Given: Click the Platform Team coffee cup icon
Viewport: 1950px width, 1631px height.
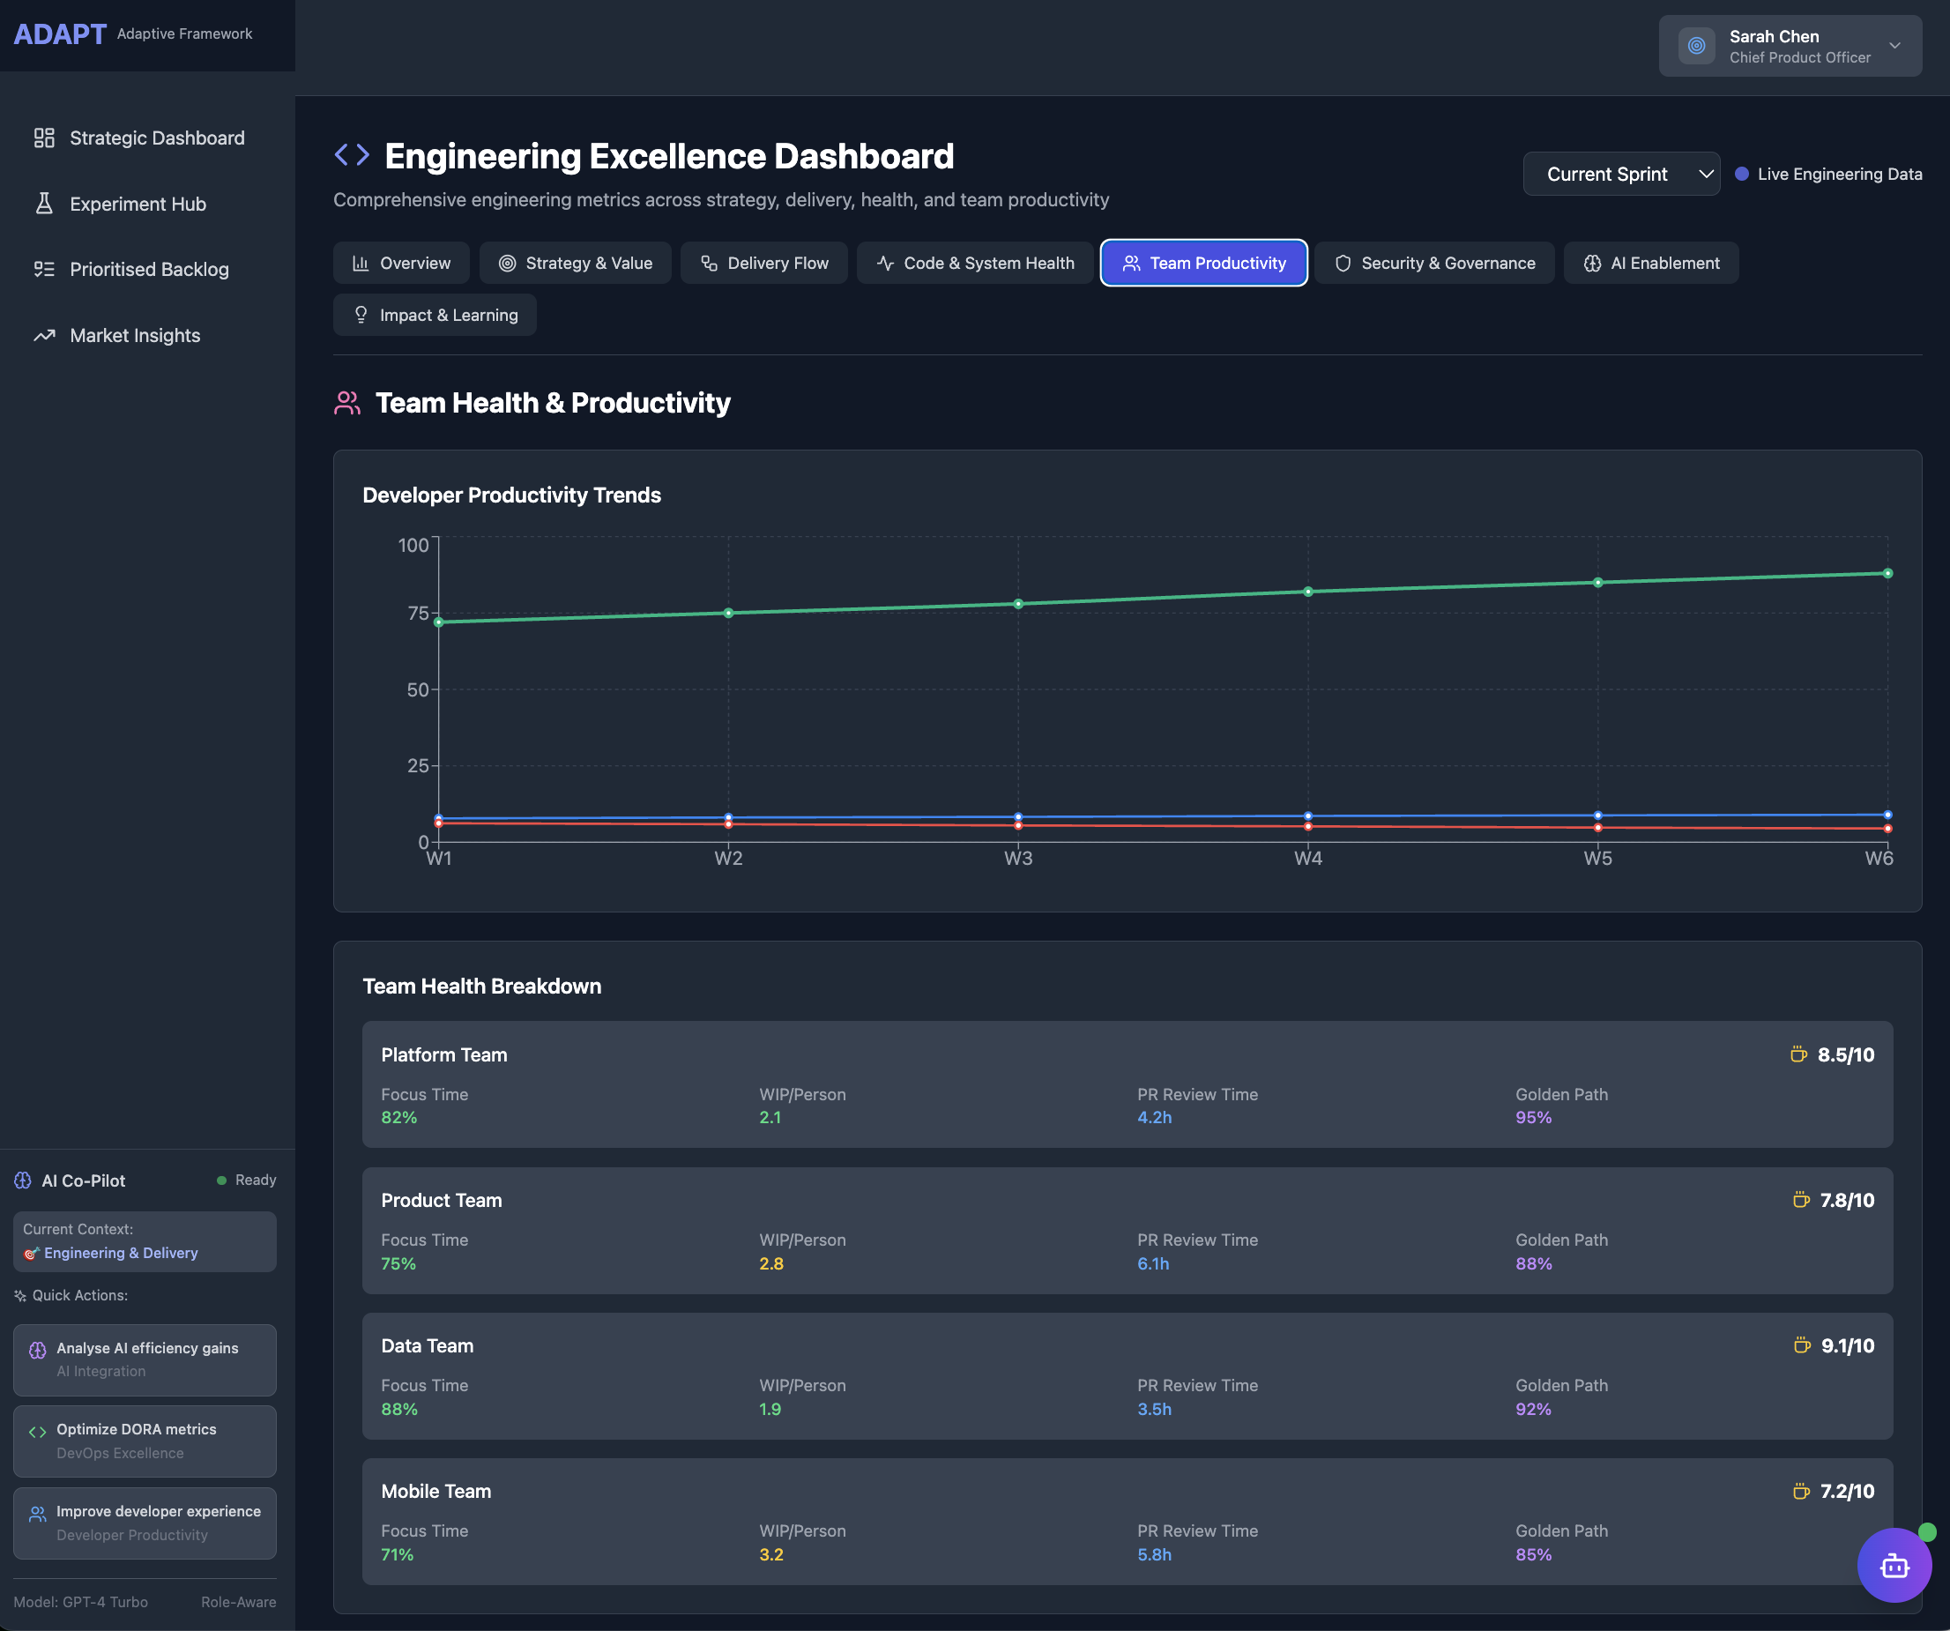Looking at the screenshot, I should pos(1797,1054).
